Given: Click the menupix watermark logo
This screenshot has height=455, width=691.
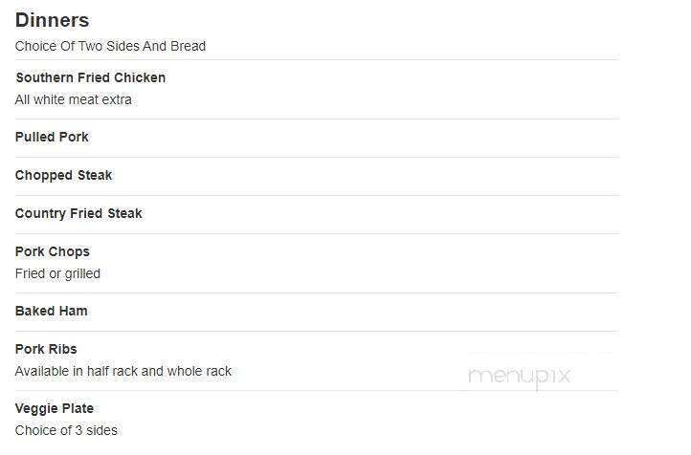Looking at the screenshot, I should click(x=520, y=378).
